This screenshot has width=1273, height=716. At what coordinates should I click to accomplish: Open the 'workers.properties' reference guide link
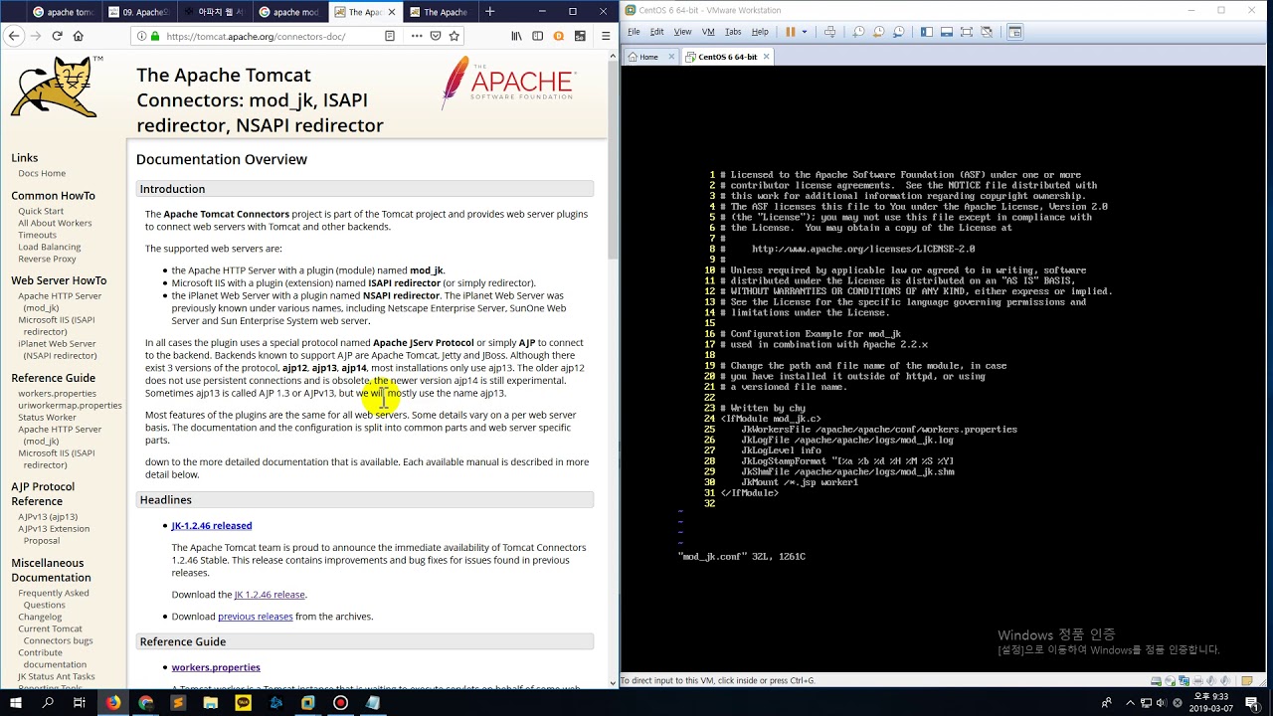(216, 667)
